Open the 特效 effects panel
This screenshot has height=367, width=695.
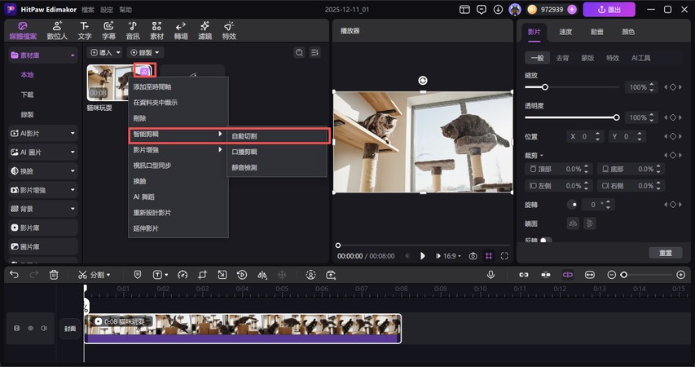229,30
